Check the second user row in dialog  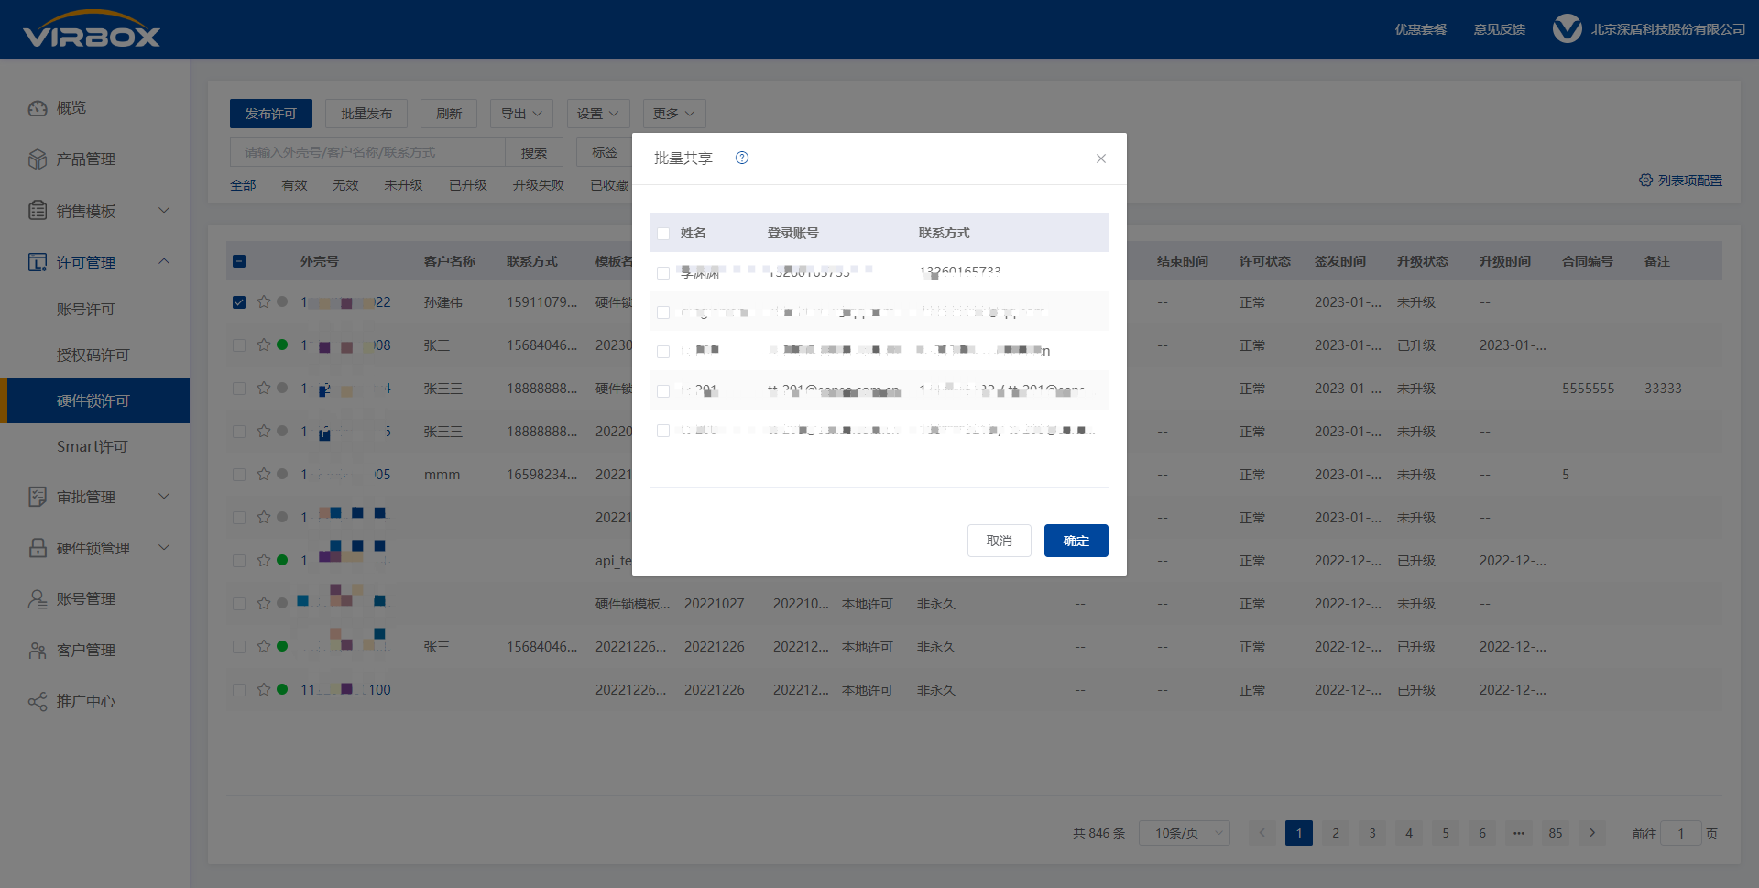663,312
